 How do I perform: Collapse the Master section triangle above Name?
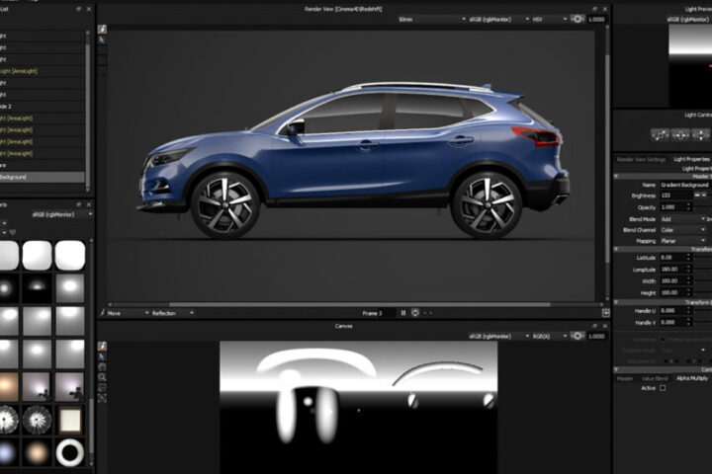(616, 177)
